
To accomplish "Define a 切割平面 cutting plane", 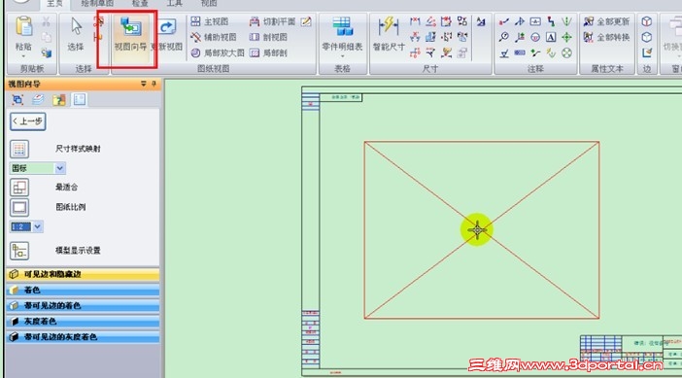I will 273,21.
